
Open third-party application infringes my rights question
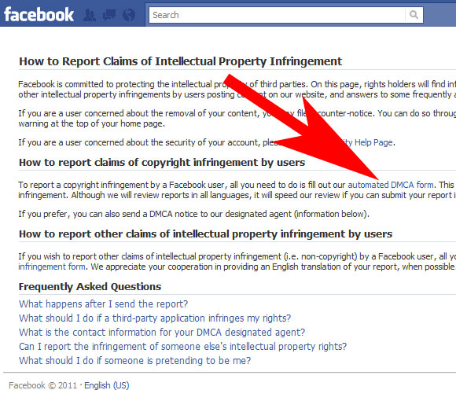point(155,318)
